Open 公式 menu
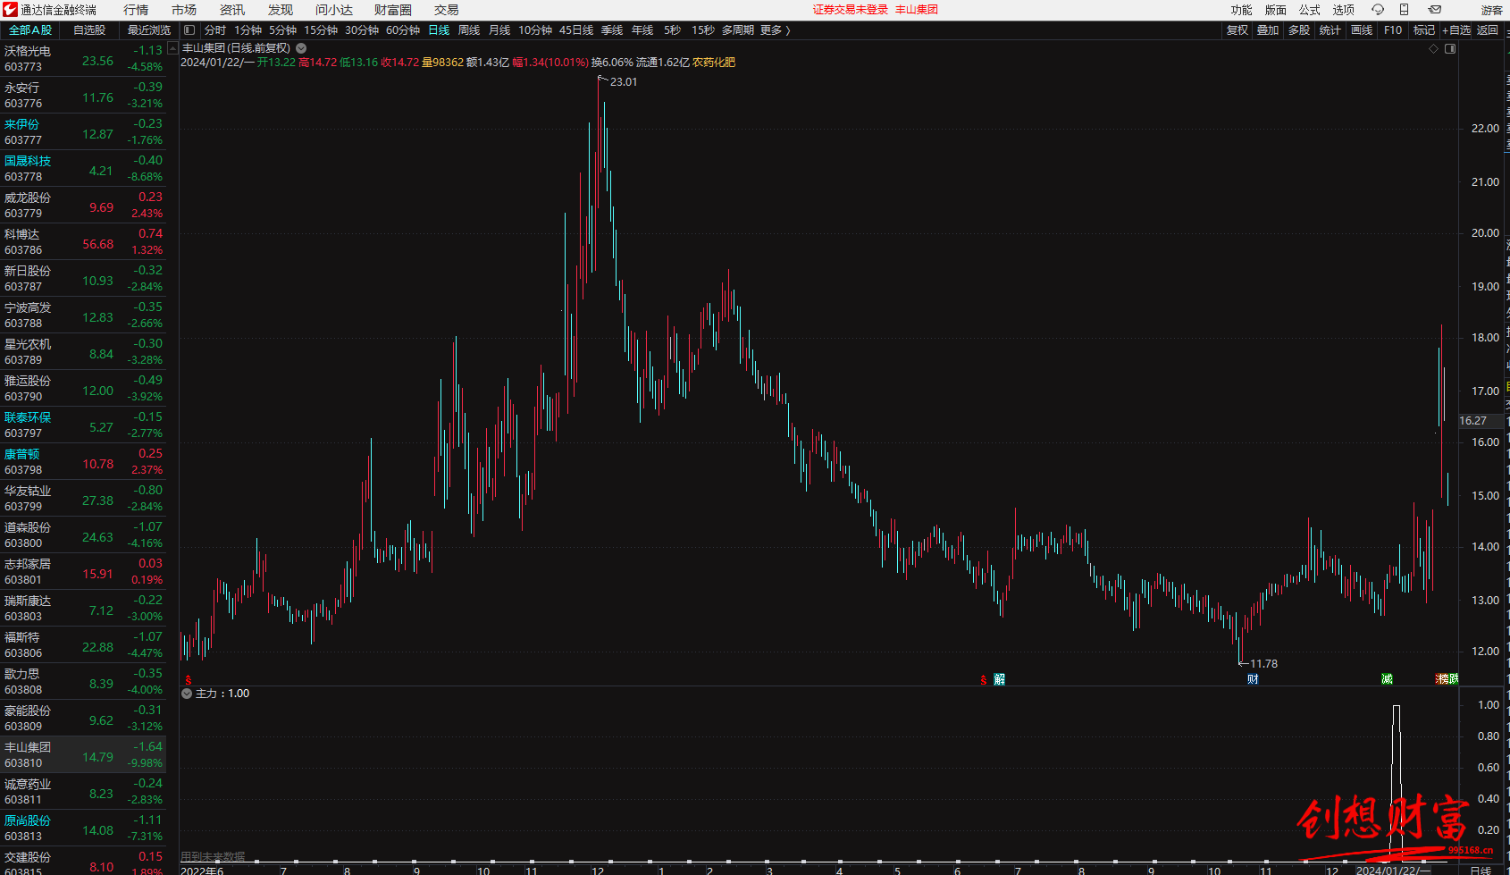 1309,10
